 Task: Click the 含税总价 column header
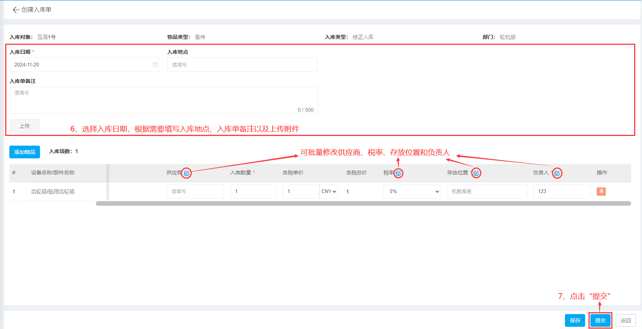[x=357, y=173]
